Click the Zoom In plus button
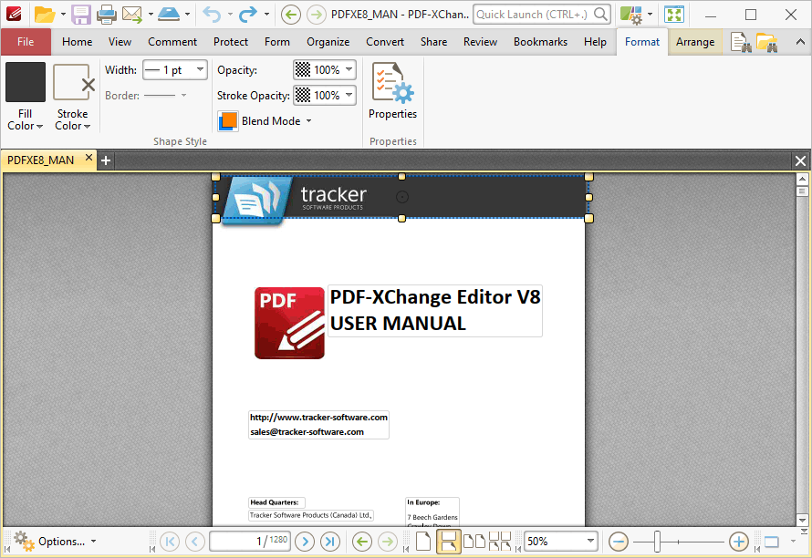 coord(738,542)
